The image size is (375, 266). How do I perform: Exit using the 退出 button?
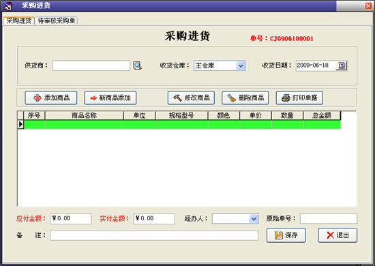[337, 235]
